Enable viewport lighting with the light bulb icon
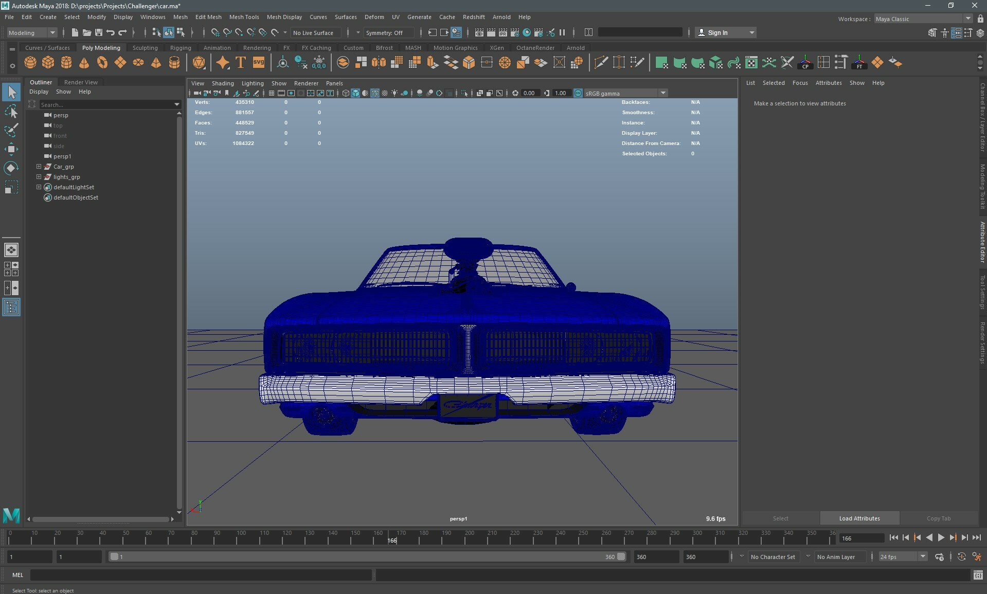The image size is (987, 594). point(394,93)
